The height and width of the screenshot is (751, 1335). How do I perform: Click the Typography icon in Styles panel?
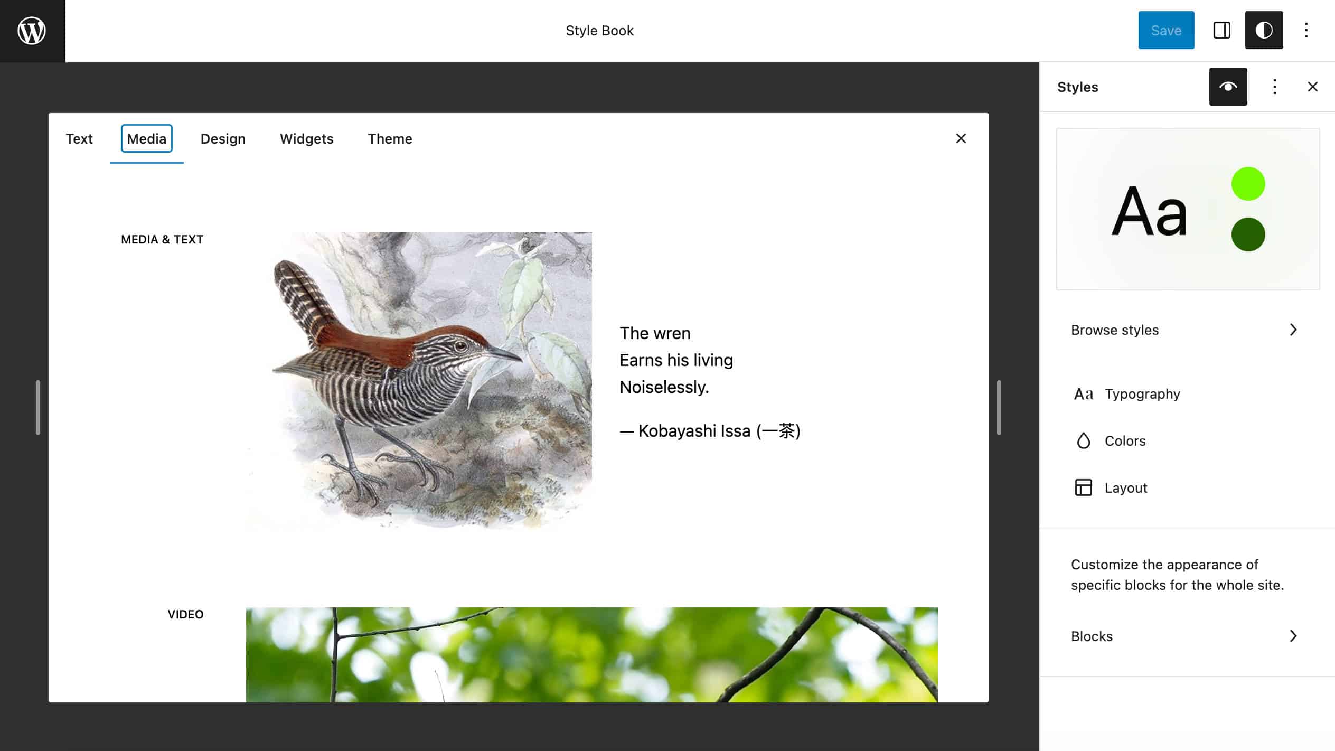tap(1084, 393)
